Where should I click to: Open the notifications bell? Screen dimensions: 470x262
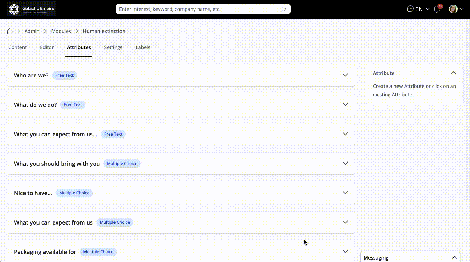click(437, 9)
